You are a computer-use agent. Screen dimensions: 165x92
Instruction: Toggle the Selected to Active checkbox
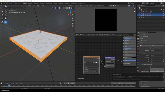[x=143, y=64]
